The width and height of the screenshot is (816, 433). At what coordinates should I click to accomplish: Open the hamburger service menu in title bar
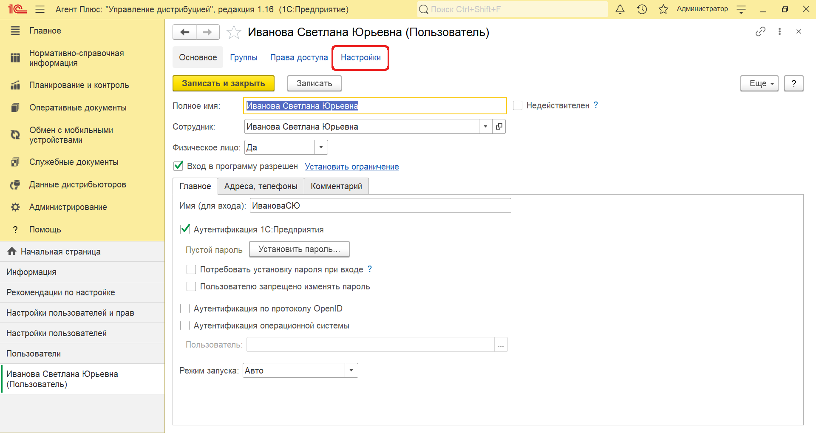pos(40,9)
